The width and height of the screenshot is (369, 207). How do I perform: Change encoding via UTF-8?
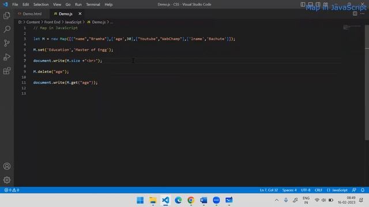click(306, 190)
